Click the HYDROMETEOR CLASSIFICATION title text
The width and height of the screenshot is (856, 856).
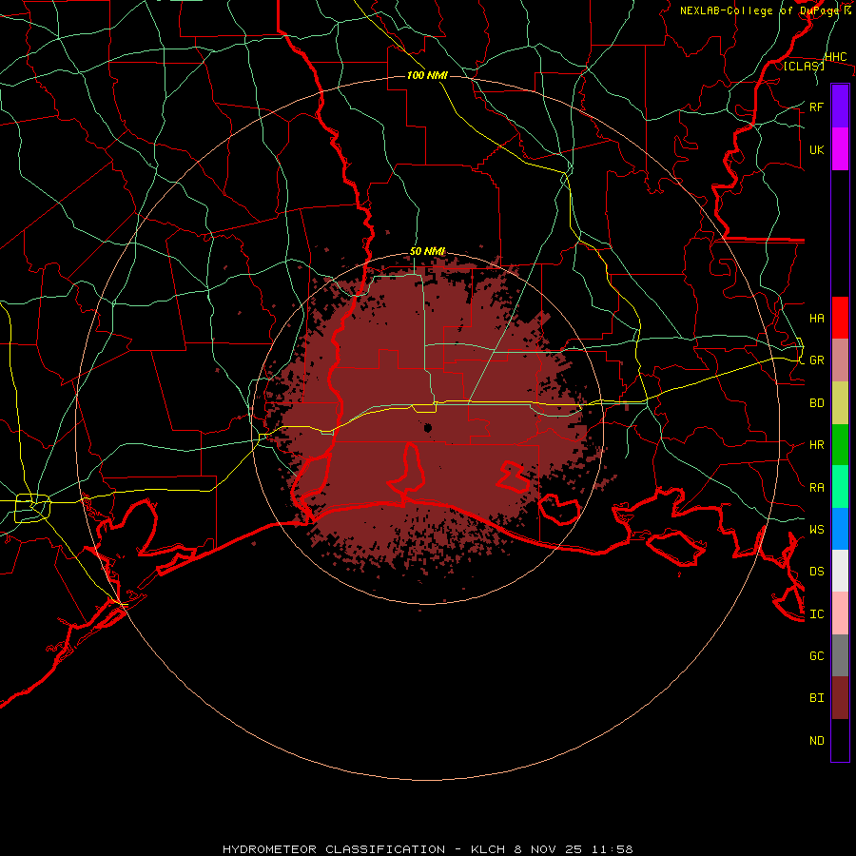pos(334,849)
